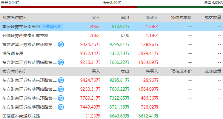The image size is (223, 119).
Task: Click the green total sell bar
Action: 180,7
